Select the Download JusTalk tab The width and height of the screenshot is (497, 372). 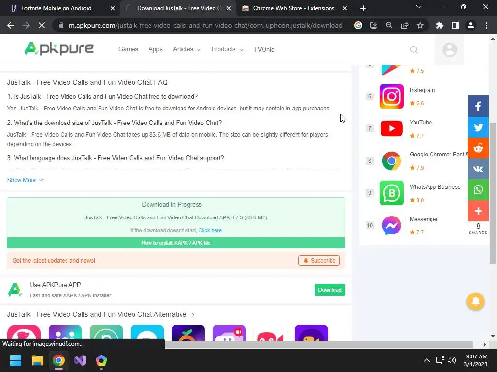[x=178, y=8]
